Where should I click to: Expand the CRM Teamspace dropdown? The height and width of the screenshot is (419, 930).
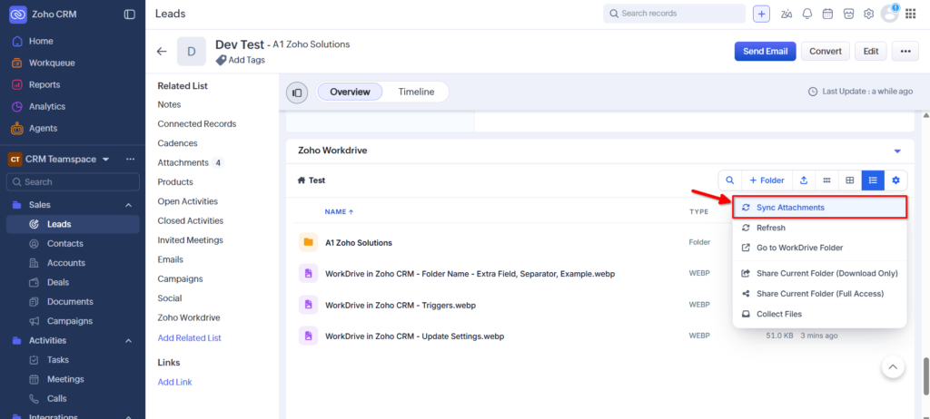105,160
